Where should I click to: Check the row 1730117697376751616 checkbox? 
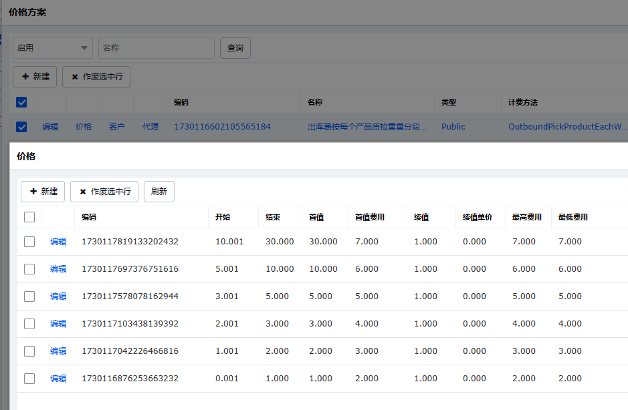click(29, 269)
